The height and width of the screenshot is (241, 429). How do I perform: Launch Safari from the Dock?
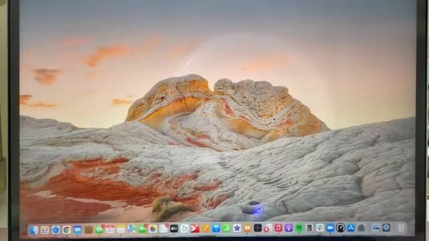coord(56,230)
